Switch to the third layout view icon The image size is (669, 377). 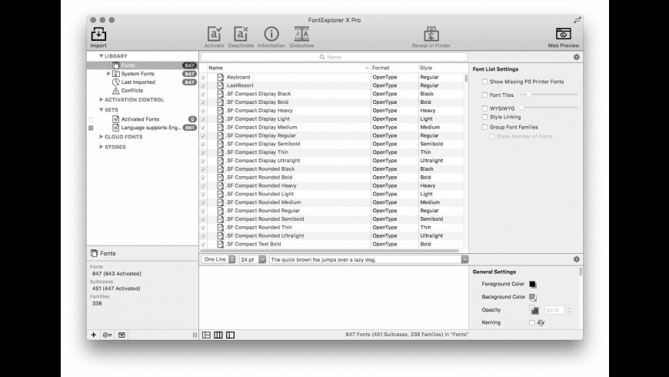(230, 335)
